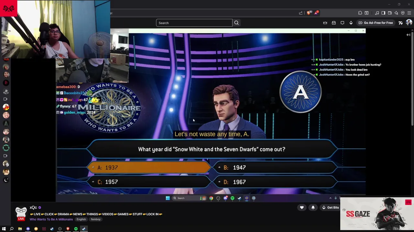Viewport: 414px width, 232px height.
Task: Open Brave Rewards triangle icon
Action: (316, 13)
